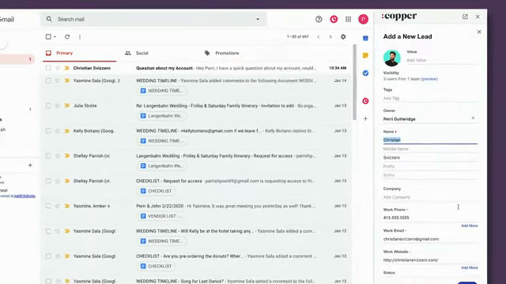Open Google Tasks side panel icon
Viewport: 506px width, 284px height.
coord(365,73)
